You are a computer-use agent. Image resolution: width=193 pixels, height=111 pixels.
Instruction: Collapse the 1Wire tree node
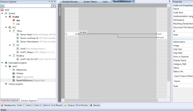[x=10, y=31]
